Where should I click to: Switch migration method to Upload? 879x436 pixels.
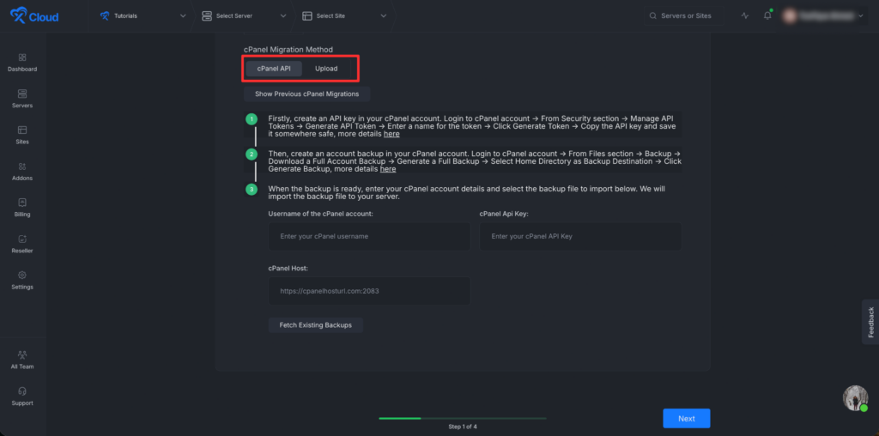coord(326,69)
